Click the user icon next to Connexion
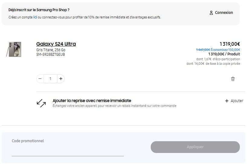Viewport: 248px width, 165px height. (x=211, y=13)
